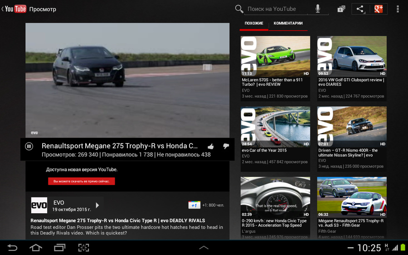Click 'Доступна новая версия YouTube.' notice

coord(82,170)
